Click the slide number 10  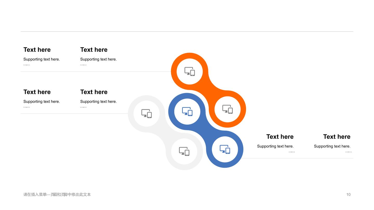coord(348,194)
